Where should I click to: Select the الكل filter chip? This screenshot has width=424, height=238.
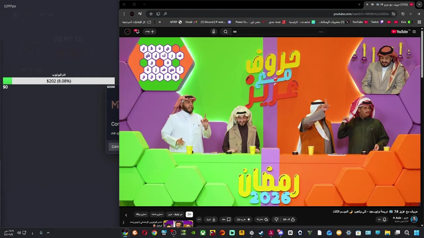click(x=189, y=214)
